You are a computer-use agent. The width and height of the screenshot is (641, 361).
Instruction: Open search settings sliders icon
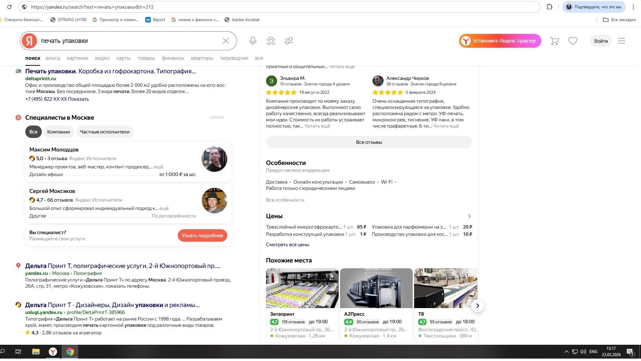point(289,41)
